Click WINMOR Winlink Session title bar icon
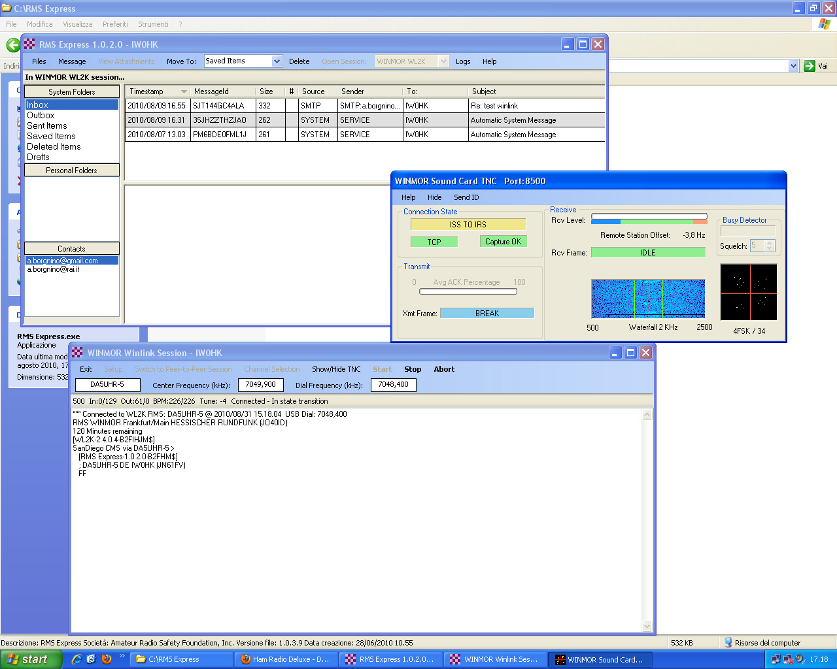The width and height of the screenshot is (837, 669). (x=77, y=353)
